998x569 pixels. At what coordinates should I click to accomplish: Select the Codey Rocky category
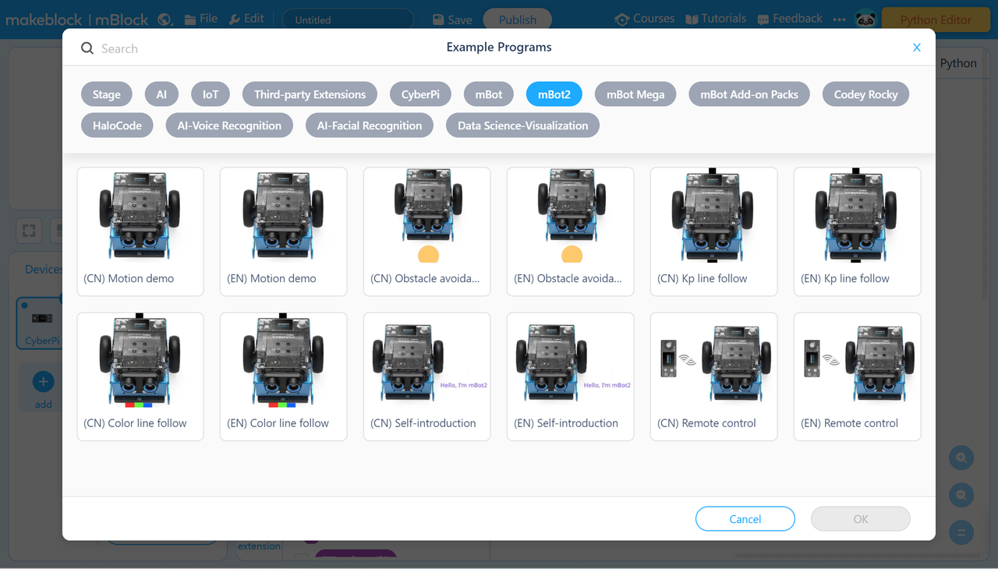(866, 94)
